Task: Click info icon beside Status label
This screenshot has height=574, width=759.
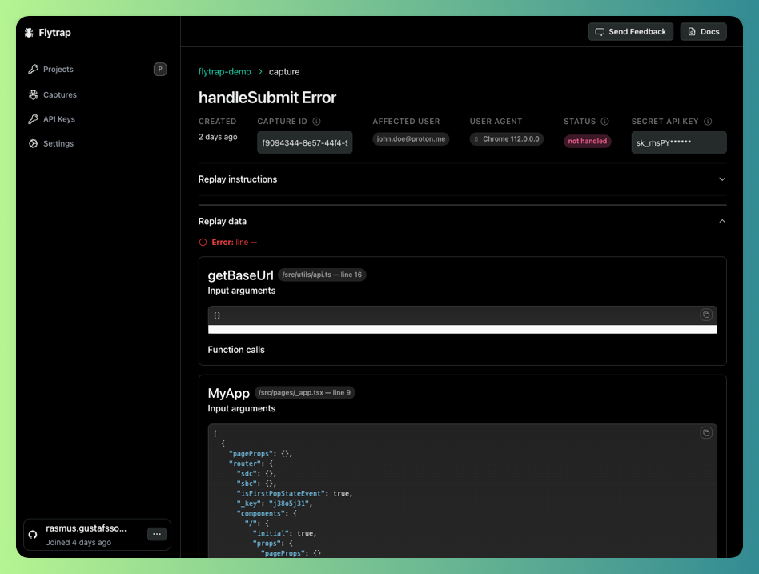Action: pos(604,122)
